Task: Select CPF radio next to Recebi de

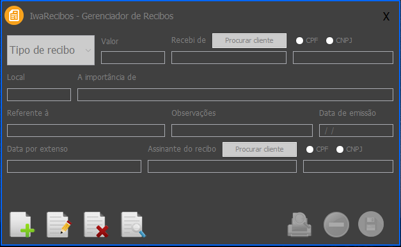Action: click(299, 40)
